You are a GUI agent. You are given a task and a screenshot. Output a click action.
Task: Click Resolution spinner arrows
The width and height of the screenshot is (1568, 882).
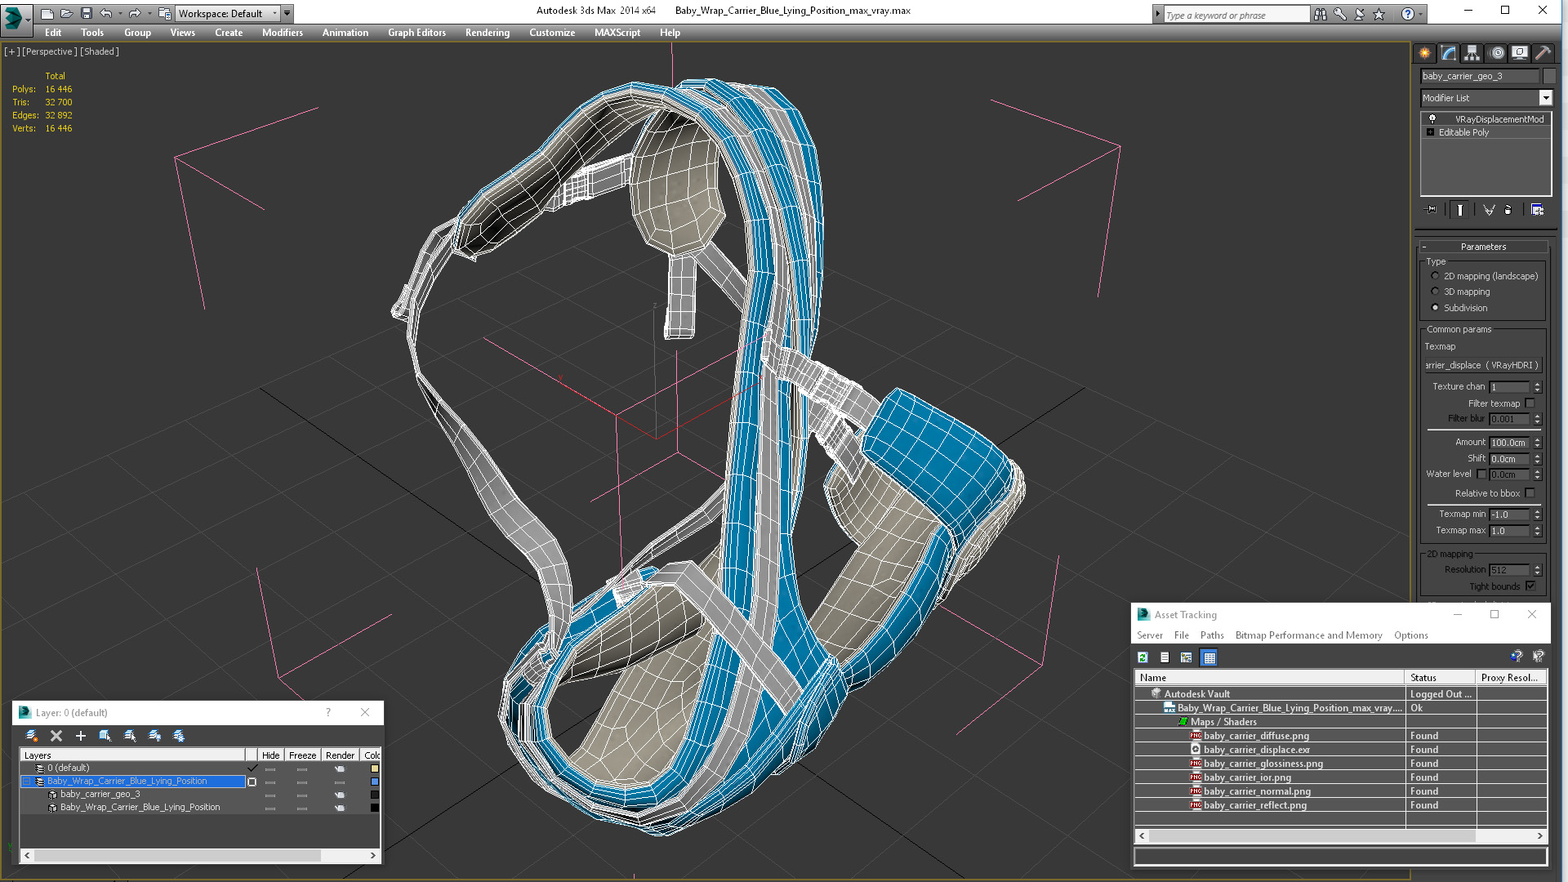(x=1537, y=570)
